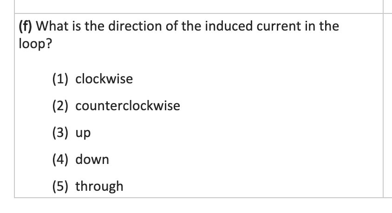Choose the "up" answer option

[83, 133]
